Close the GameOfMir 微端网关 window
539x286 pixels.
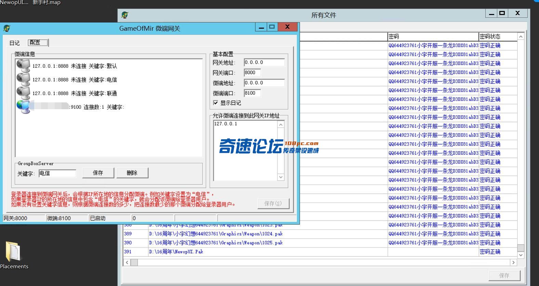tap(288, 27)
